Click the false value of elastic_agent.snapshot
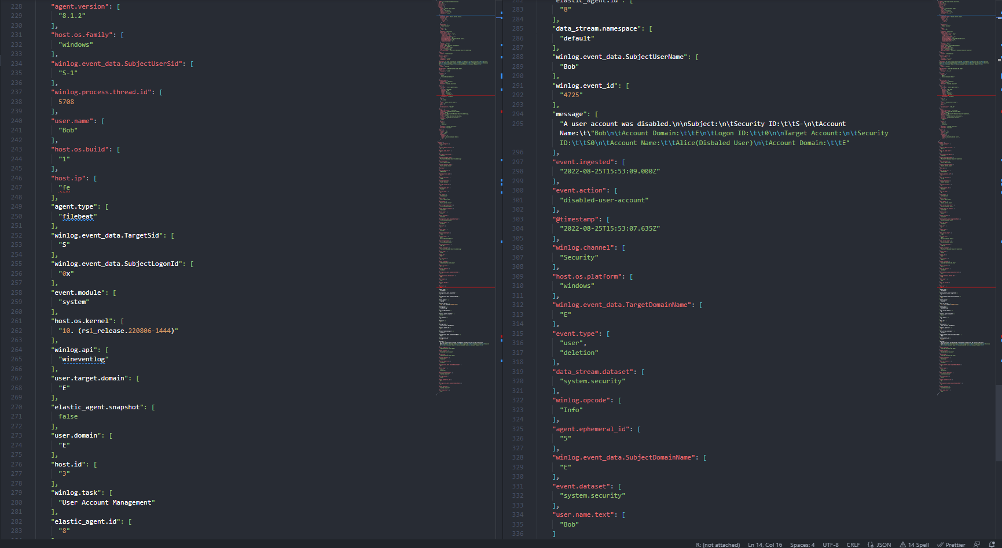Image resolution: width=1002 pixels, height=548 pixels. point(68,417)
